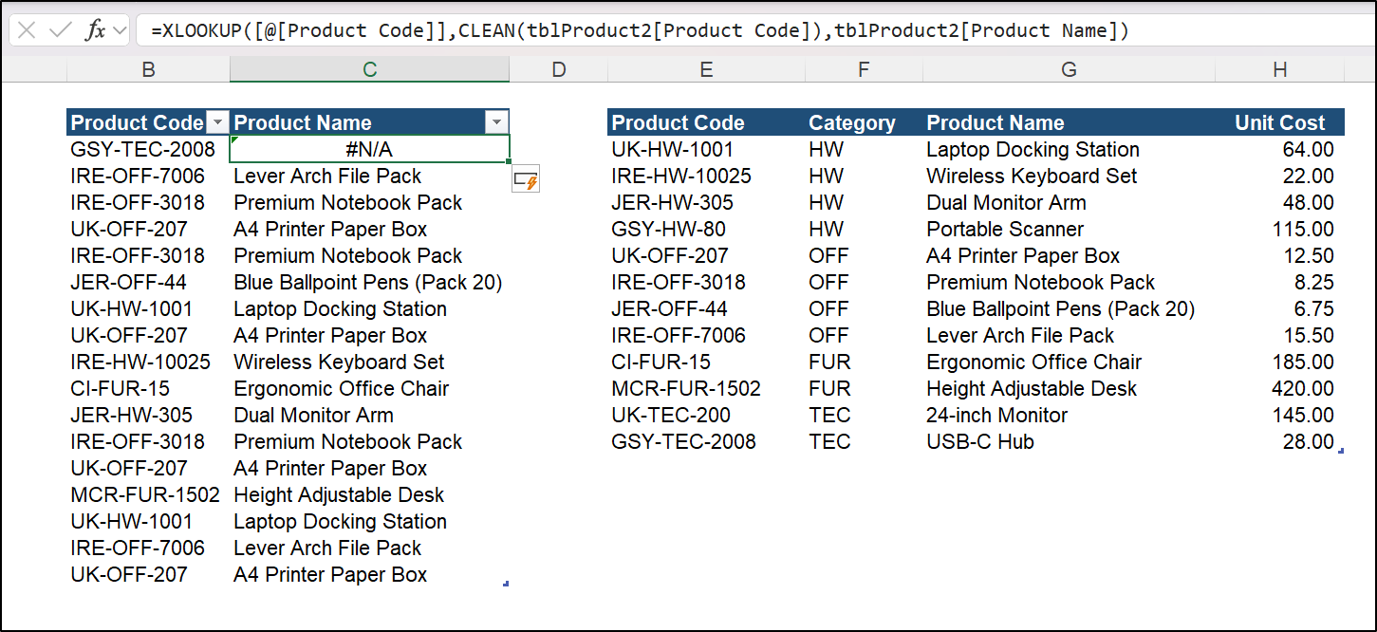The width and height of the screenshot is (1377, 632).
Task: Click the Cancel (X) icon in formula bar
Action: pos(27,30)
